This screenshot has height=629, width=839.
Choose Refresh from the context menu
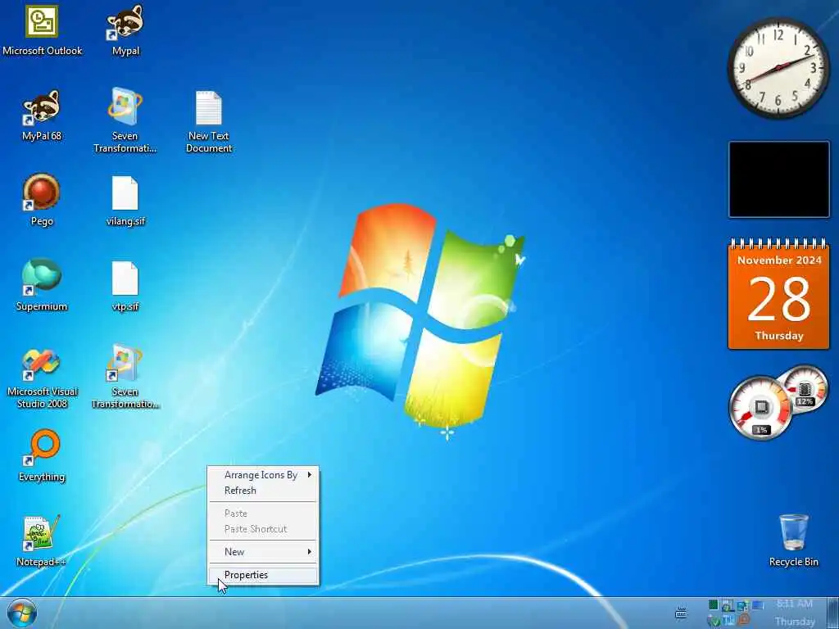263,491
